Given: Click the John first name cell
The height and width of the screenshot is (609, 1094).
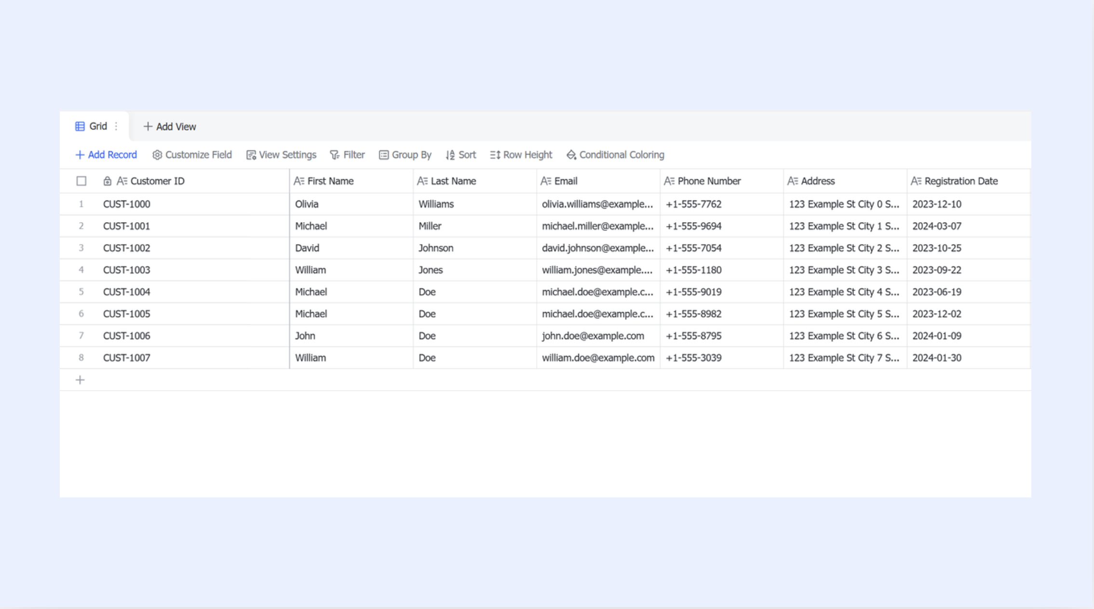Looking at the screenshot, I should tap(351, 336).
